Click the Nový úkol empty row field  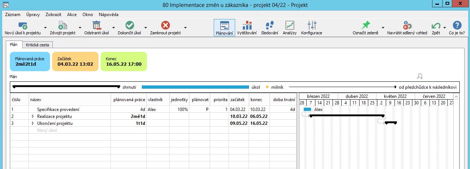pos(47,130)
